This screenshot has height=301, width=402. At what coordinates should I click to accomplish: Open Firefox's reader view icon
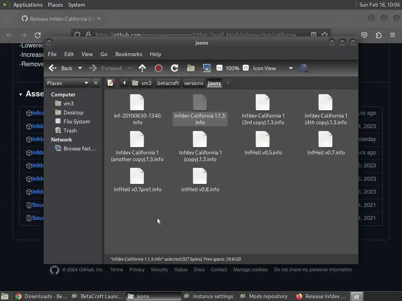314,34
